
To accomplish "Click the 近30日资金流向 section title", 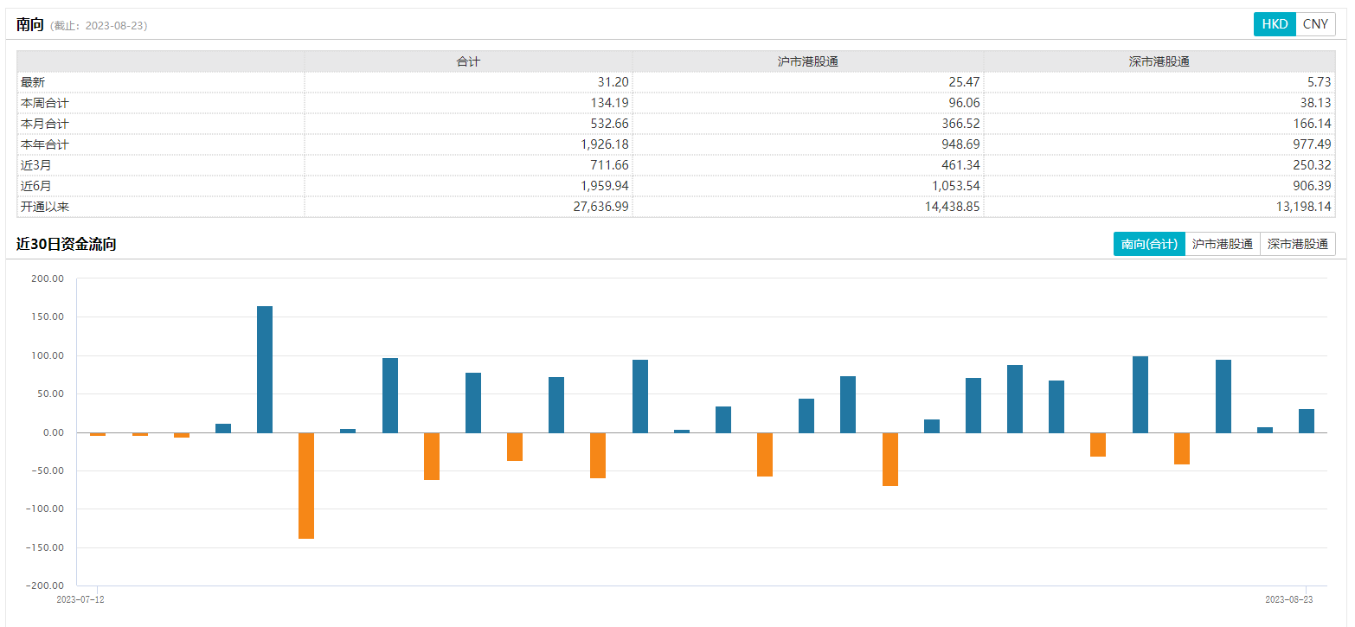I will point(67,244).
